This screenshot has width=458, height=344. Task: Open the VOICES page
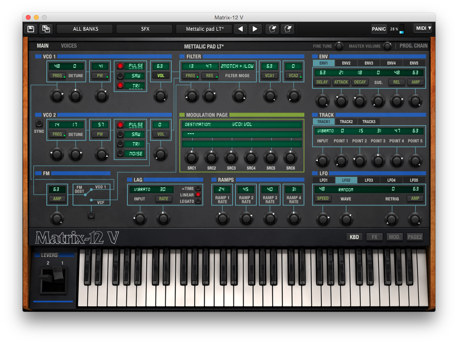pyautogui.click(x=69, y=46)
